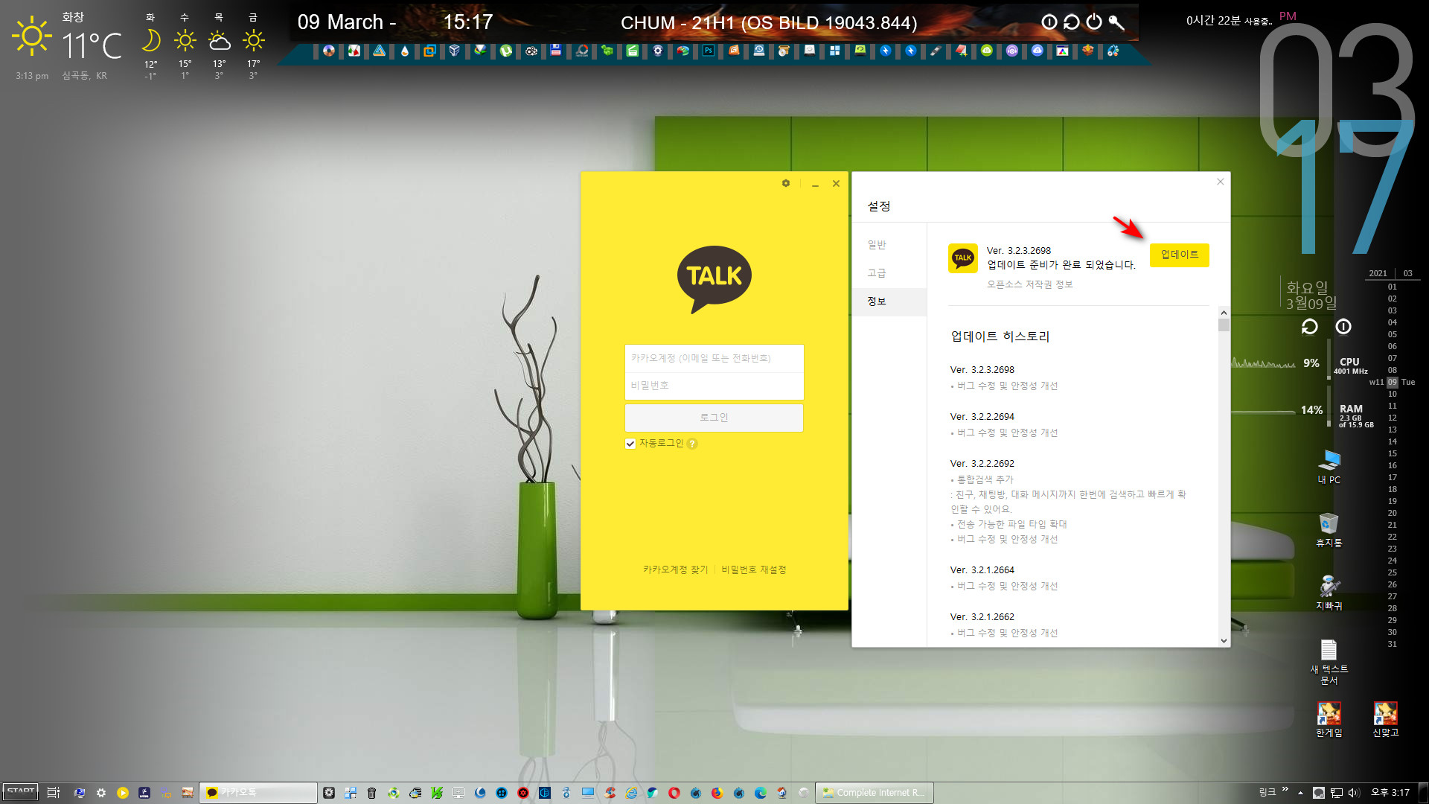This screenshot has height=804, width=1429.
Task: Click the refresh icon beside the date widget
Action: click(x=1309, y=327)
